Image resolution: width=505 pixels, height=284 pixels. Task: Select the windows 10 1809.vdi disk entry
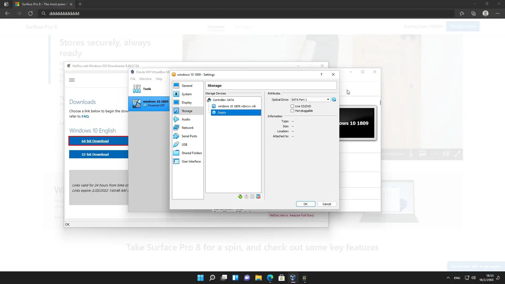pyautogui.click(x=236, y=106)
